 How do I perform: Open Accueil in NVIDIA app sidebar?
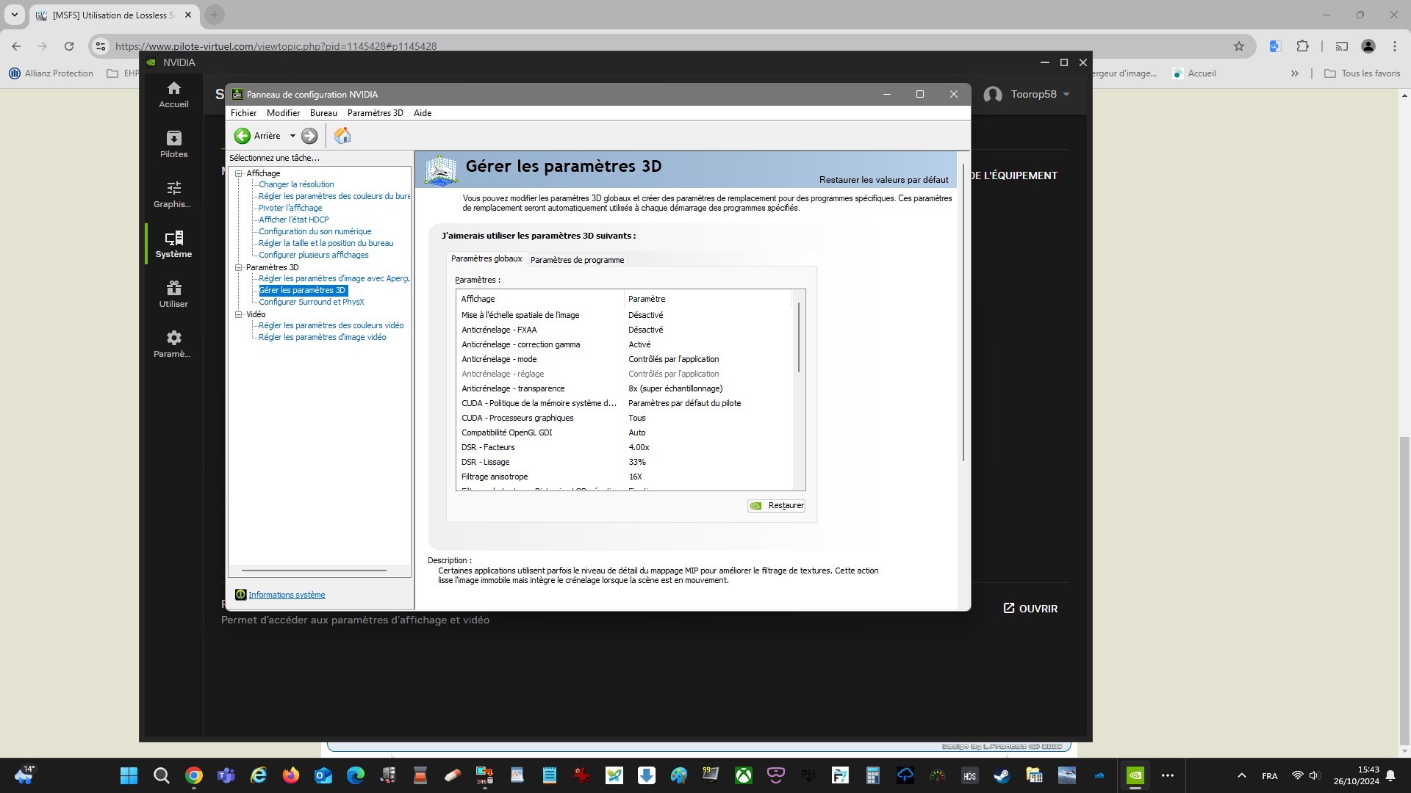pyautogui.click(x=173, y=95)
